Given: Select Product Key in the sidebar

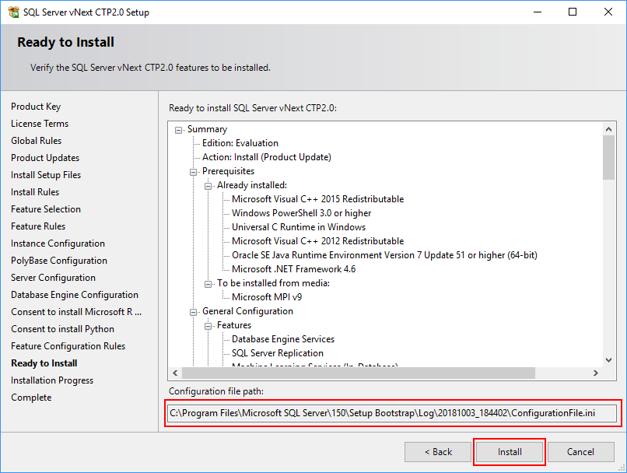Looking at the screenshot, I should point(36,106).
